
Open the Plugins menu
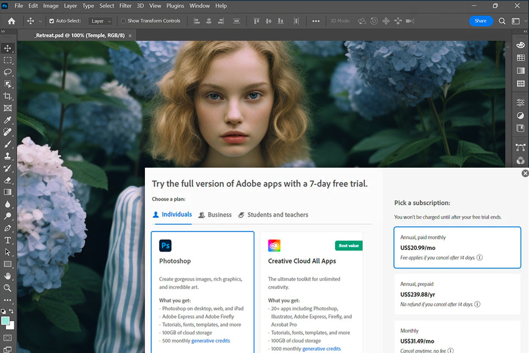point(175,6)
